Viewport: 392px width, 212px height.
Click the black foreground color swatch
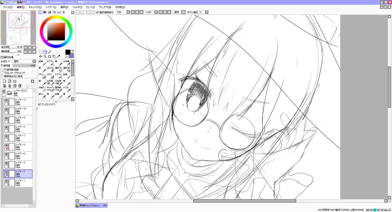tap(68, 52)
